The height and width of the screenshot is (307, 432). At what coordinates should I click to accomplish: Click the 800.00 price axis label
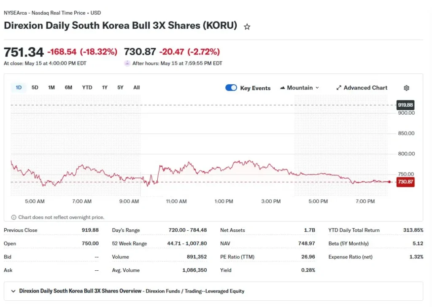click(406, 153)
